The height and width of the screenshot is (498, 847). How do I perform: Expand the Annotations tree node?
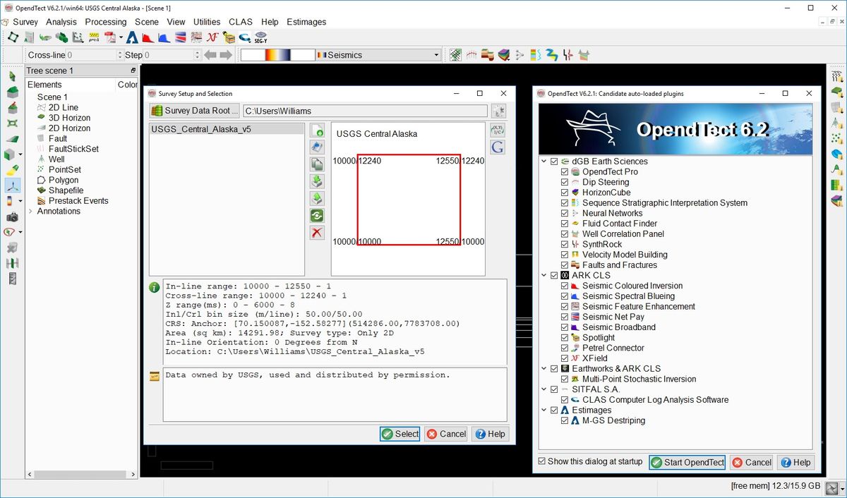30,211
